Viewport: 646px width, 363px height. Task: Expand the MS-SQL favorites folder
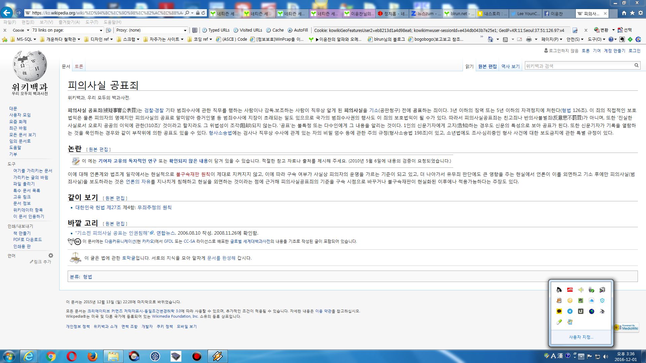(x=23, y=39)
